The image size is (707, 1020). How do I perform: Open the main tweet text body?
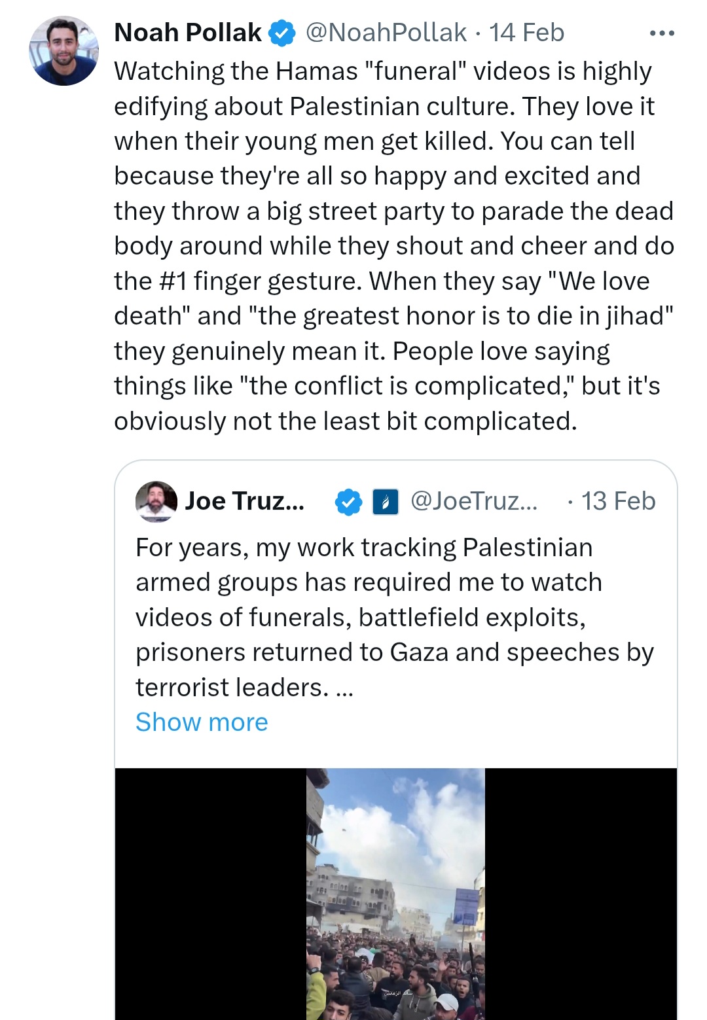coord(394,246)
